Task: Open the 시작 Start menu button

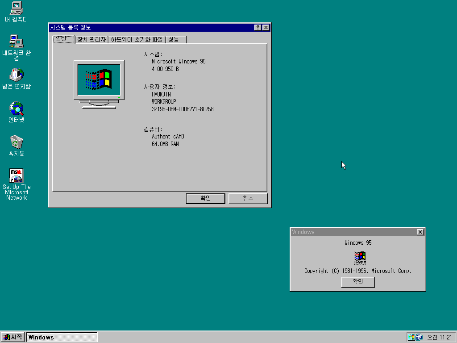Action: click(x=12, y=337)
